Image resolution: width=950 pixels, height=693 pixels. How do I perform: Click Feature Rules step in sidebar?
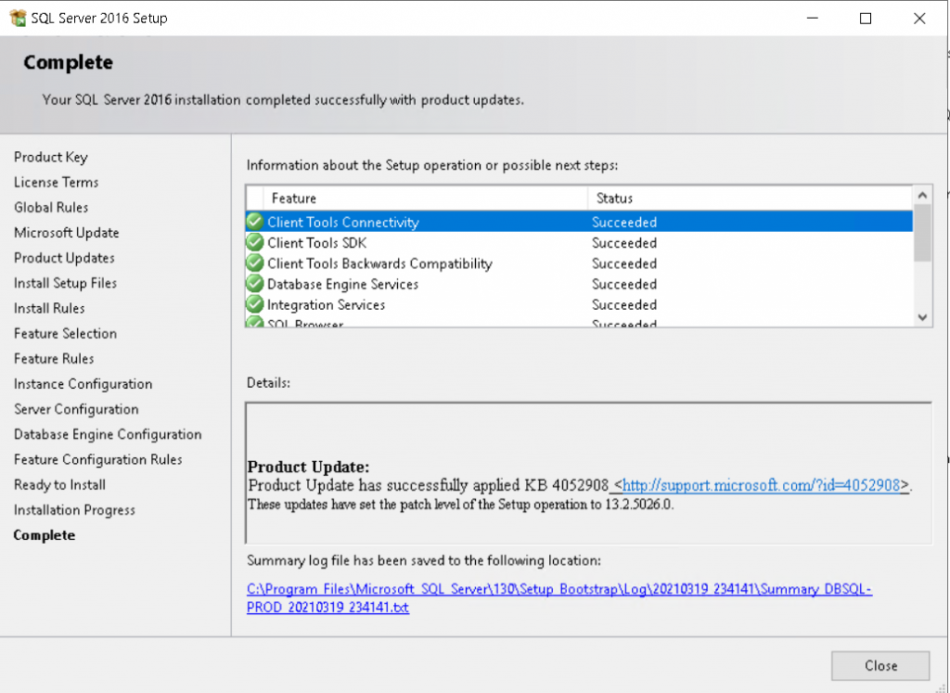[x=54, y=359]
